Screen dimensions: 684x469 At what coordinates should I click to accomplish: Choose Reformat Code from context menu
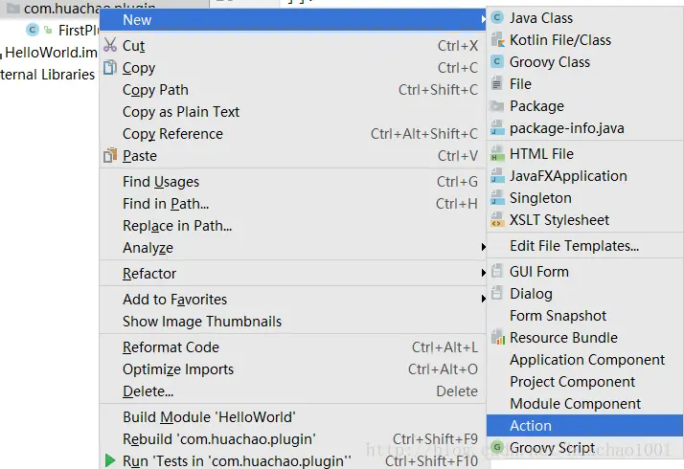[x=171, y=347]
